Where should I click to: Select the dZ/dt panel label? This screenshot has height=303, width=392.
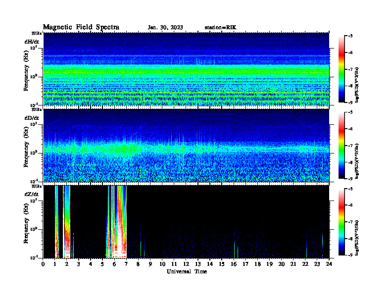click(32, 194)
